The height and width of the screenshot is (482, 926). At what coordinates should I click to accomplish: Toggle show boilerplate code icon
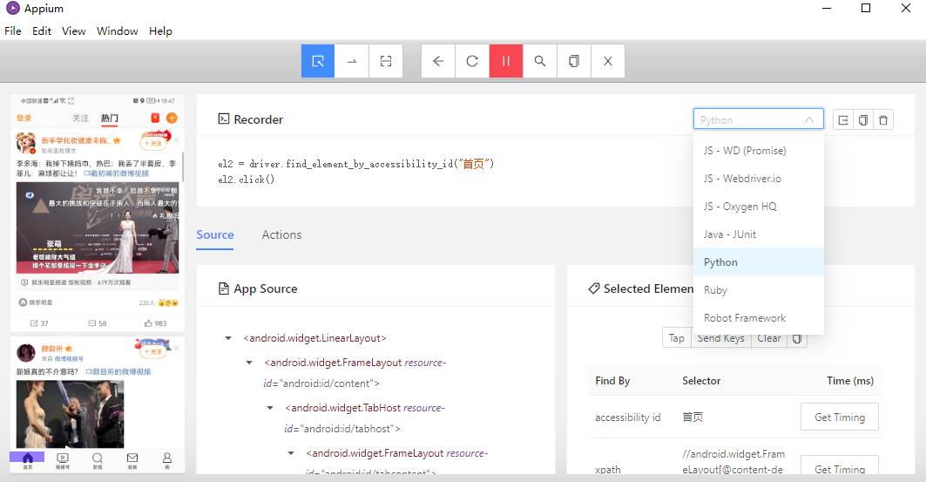coord(843,120)
